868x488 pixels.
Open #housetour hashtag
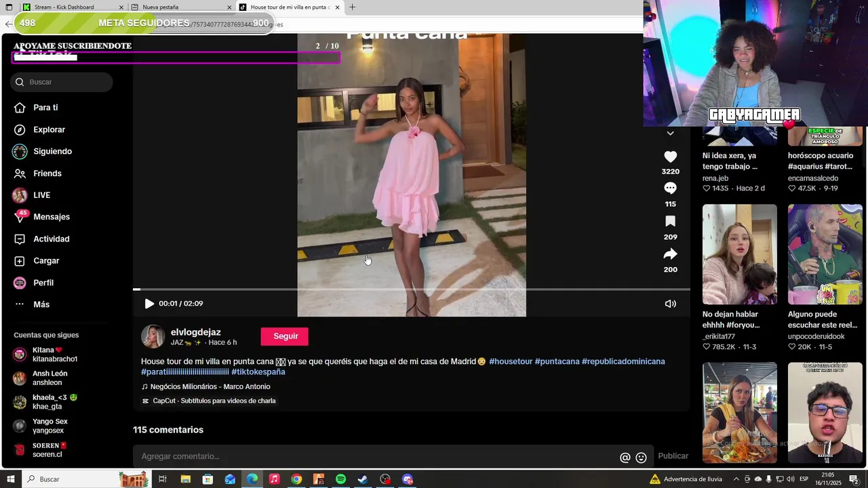[x=511, y=361]
